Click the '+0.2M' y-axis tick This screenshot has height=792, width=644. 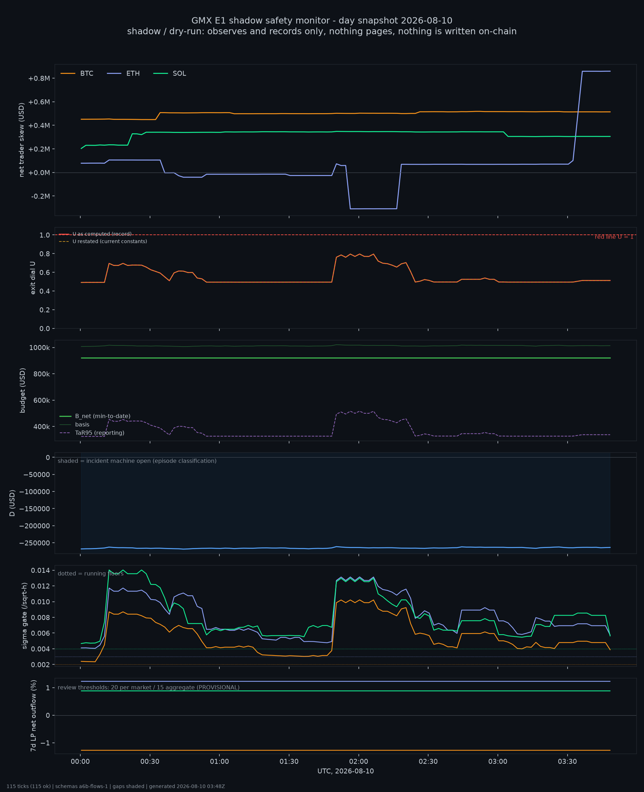point(39,149)
